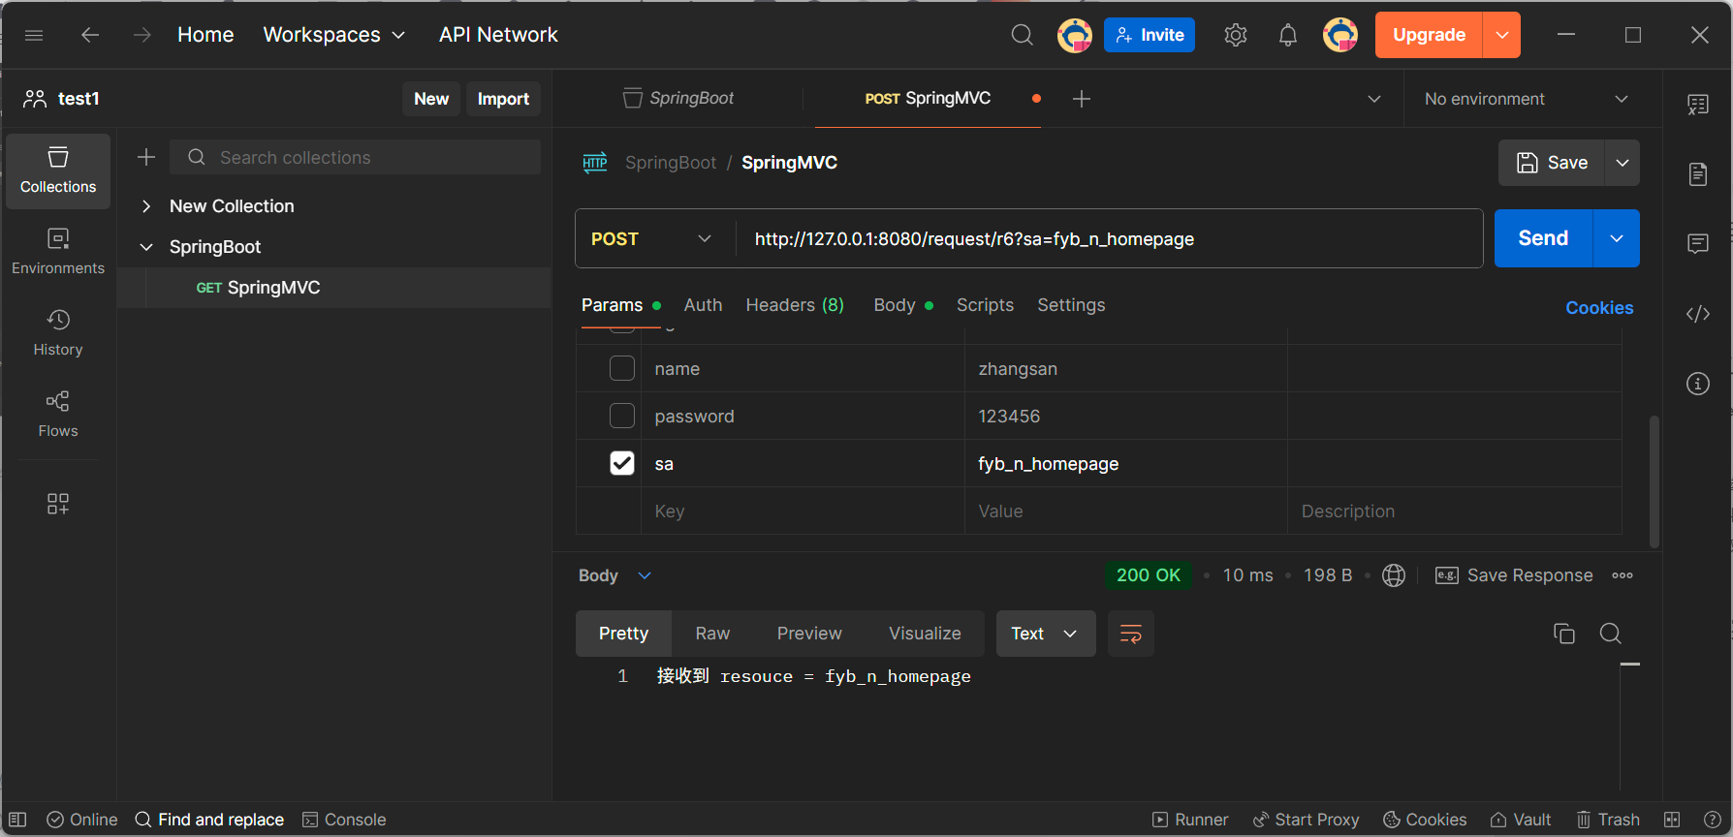Open the comments icon in right sidebar
Screen dimensions: 1733x837
pos(1698,243)
